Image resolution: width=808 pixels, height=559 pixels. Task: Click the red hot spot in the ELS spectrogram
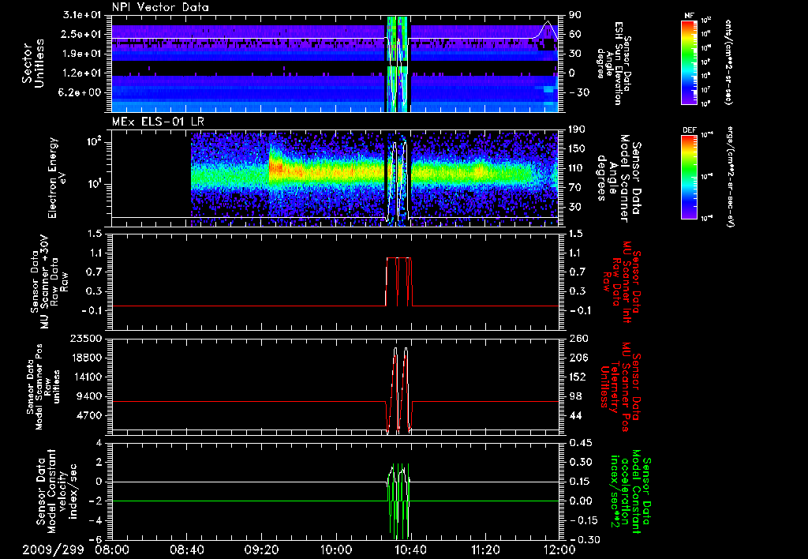(x=275, y=168)
